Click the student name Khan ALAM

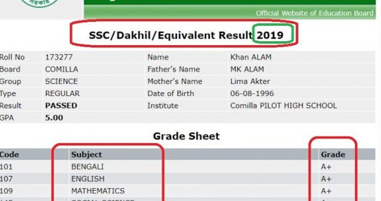coord(251,57)
